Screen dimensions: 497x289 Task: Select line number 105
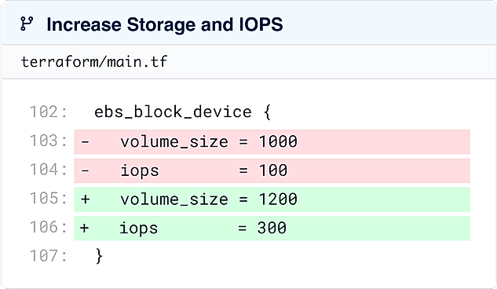(x=49, y=199)
